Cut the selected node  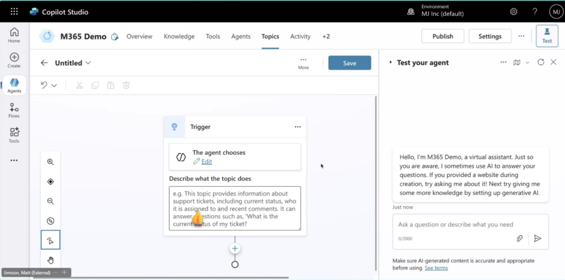point(79,85)
